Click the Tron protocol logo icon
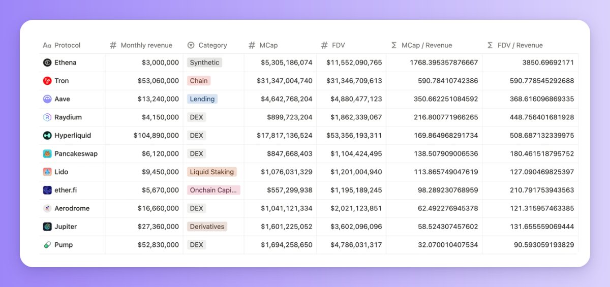This screenshot has width=610, height=287. (47, 81)
